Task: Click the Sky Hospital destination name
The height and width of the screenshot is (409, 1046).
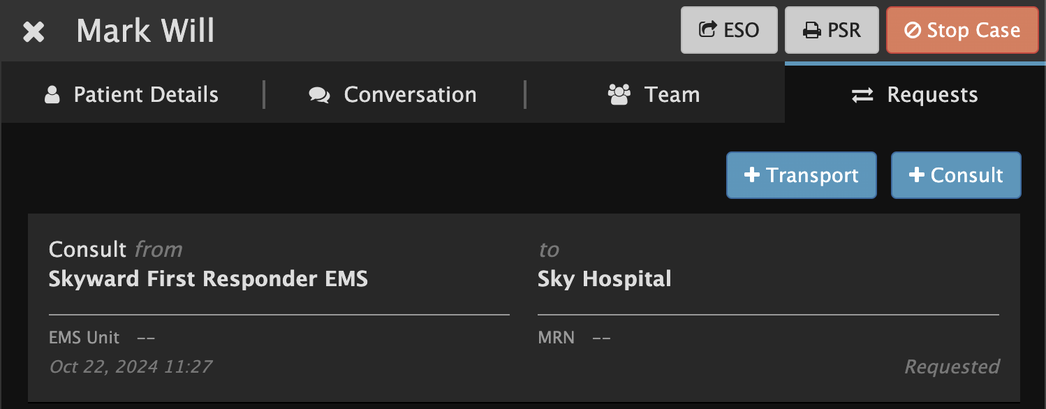Action: pos(604,279)
